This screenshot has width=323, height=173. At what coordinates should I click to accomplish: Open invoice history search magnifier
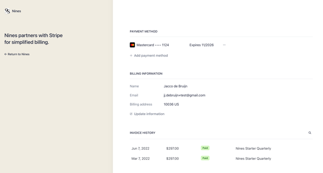(309, 133)
